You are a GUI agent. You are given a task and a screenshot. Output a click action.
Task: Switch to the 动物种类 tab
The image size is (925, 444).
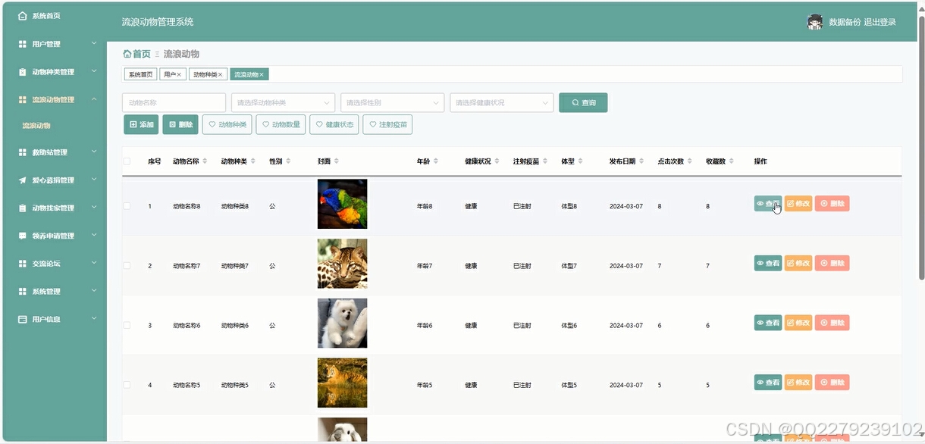click(206, 73)
